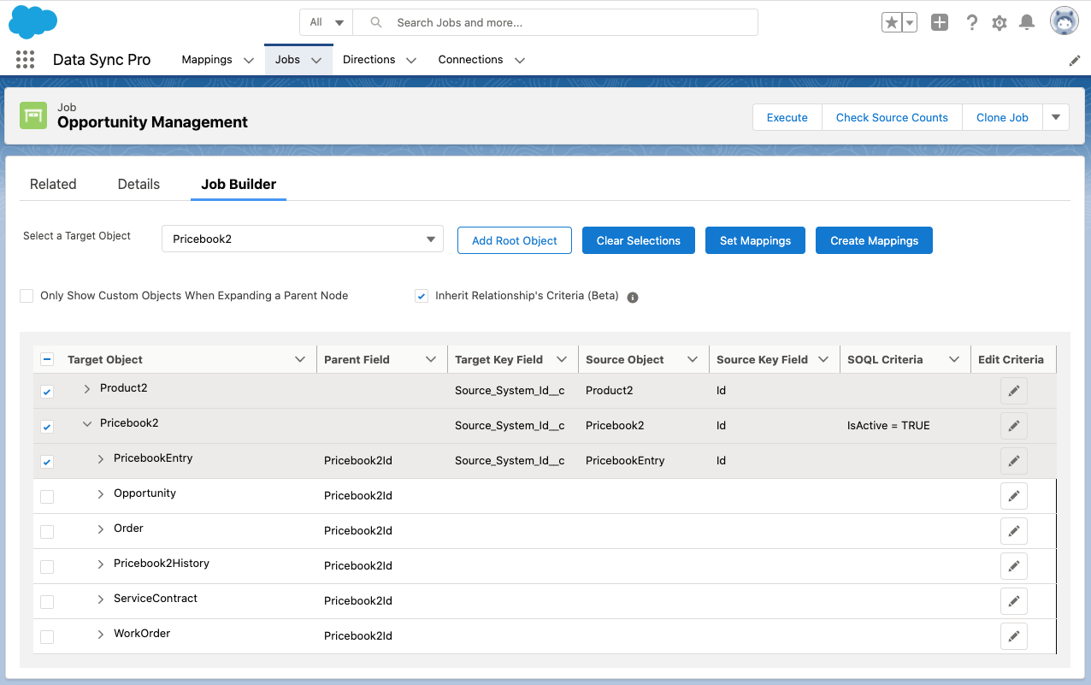
Task: Expand the PricebookEntry tree node
Action: coord(101,459)
